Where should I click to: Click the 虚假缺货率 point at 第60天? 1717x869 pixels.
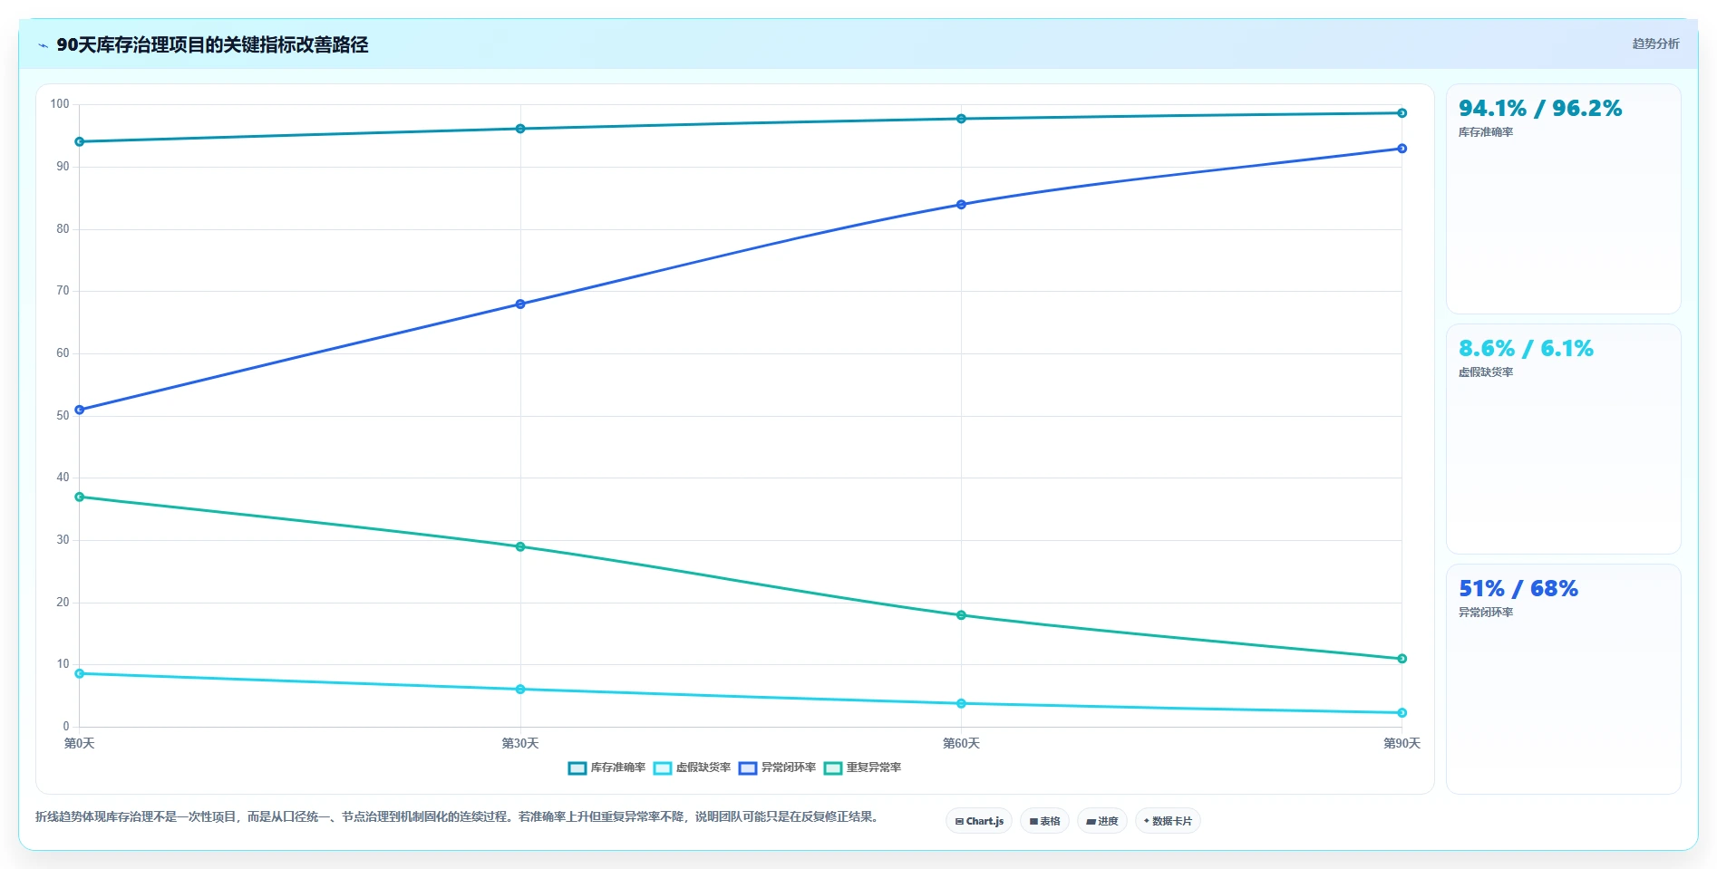click(x=961, y=703)
